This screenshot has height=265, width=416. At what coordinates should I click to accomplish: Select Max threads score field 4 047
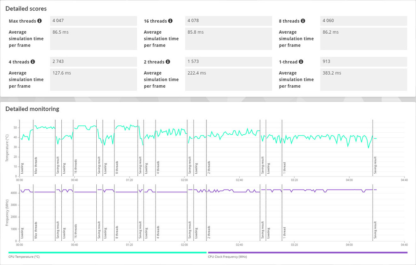[93, 21]
